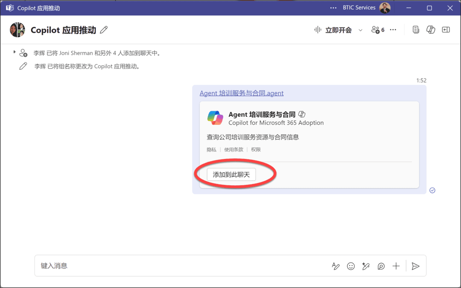Screen dimensions: 461x288
Task: Open the BTIC Services profile picture
Action: click(x=385, y=8)
